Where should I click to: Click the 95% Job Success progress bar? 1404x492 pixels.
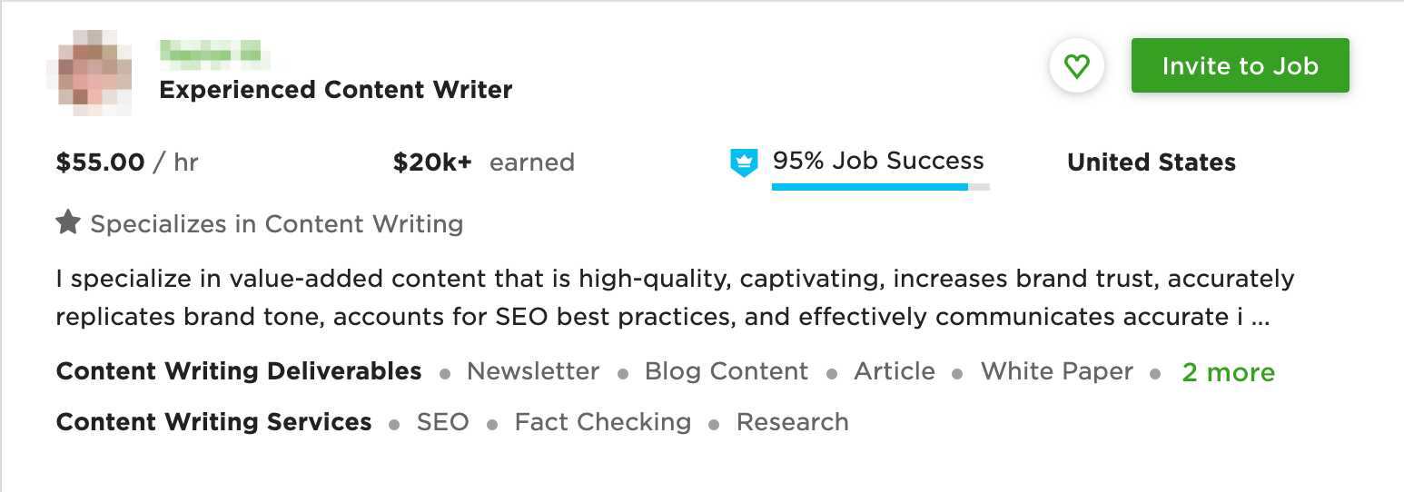click(x=880, y=187)
